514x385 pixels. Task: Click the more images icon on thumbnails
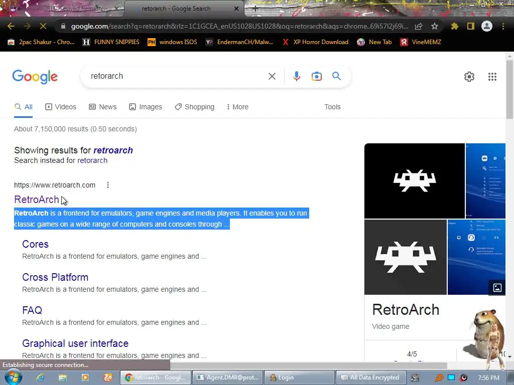click(x=497, y=288)
